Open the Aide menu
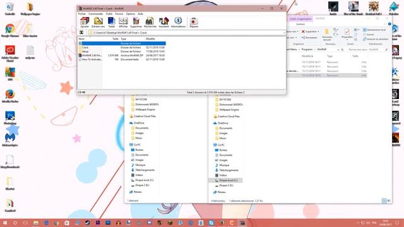Image resolution: width=404 pixels, height=227 pixels. [x=140, y=14]
